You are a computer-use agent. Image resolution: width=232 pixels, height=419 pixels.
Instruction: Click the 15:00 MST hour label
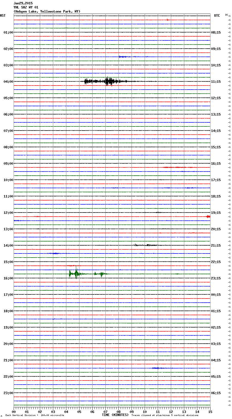point(8,262)
